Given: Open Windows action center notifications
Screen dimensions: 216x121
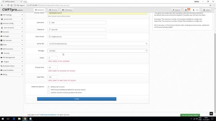Looking at the screenshot, I should [212, 119].
